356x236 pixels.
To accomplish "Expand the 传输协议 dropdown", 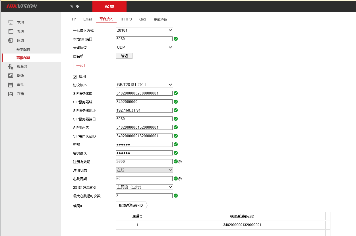I will pos(144,47).
